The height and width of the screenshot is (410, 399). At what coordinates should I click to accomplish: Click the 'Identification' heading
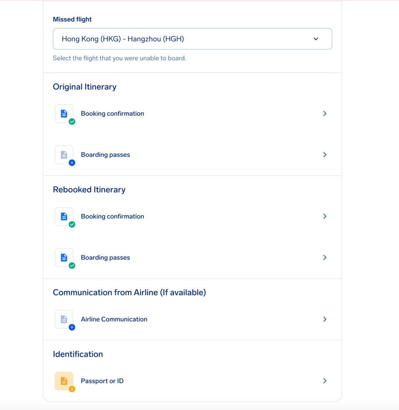78,354
